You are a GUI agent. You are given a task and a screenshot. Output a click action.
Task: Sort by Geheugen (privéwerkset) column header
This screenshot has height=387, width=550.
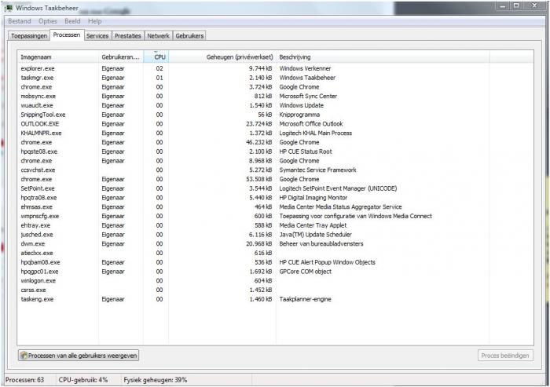click(222, 57)
